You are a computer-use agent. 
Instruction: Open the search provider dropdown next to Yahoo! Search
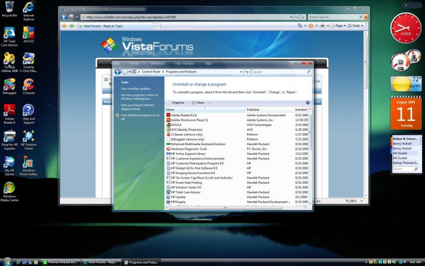(x=366, y=17)
